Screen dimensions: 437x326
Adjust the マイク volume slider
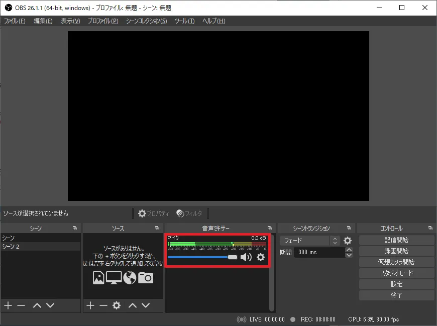pyautogui.click(x=202, y=257)
